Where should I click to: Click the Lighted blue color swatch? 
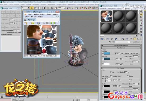pos(107,53)
